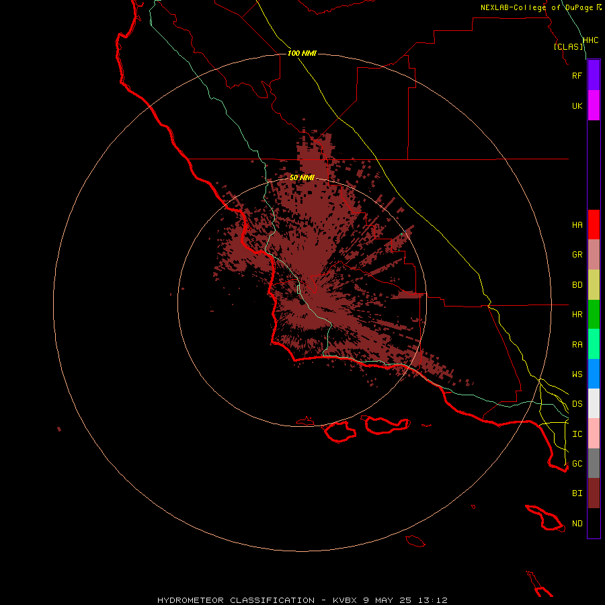Click the BI dark red legend swatch

[x=594, y=493]
